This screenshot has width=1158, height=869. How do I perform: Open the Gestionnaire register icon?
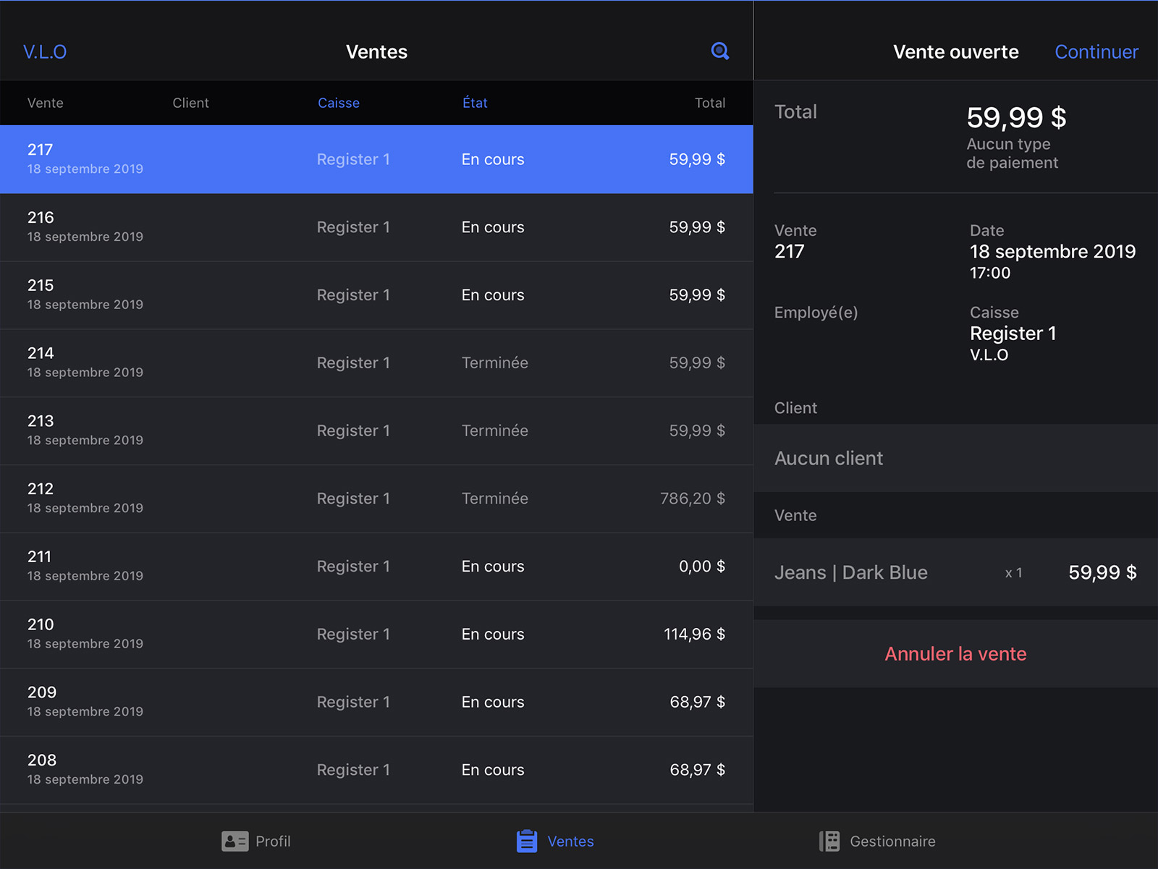[829, 841]
